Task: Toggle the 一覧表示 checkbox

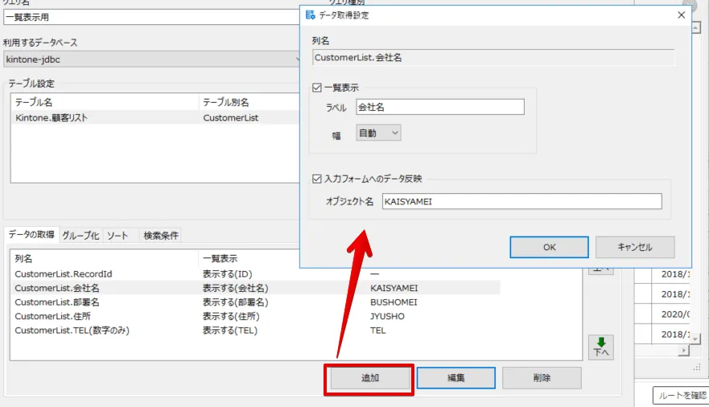Action: [317, 88]
